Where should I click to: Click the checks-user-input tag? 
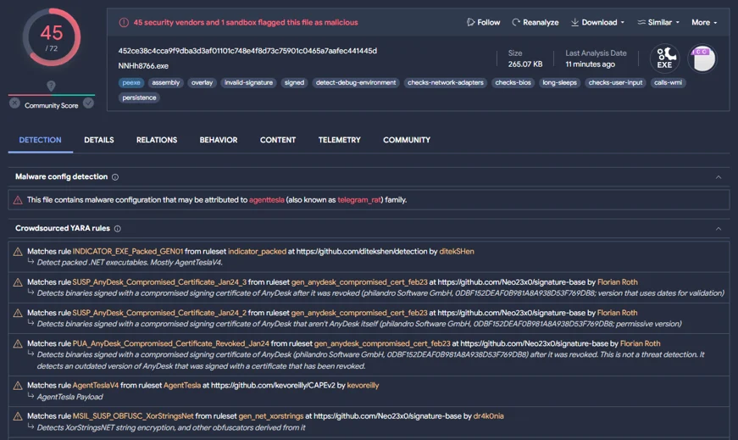pos(615,82)
